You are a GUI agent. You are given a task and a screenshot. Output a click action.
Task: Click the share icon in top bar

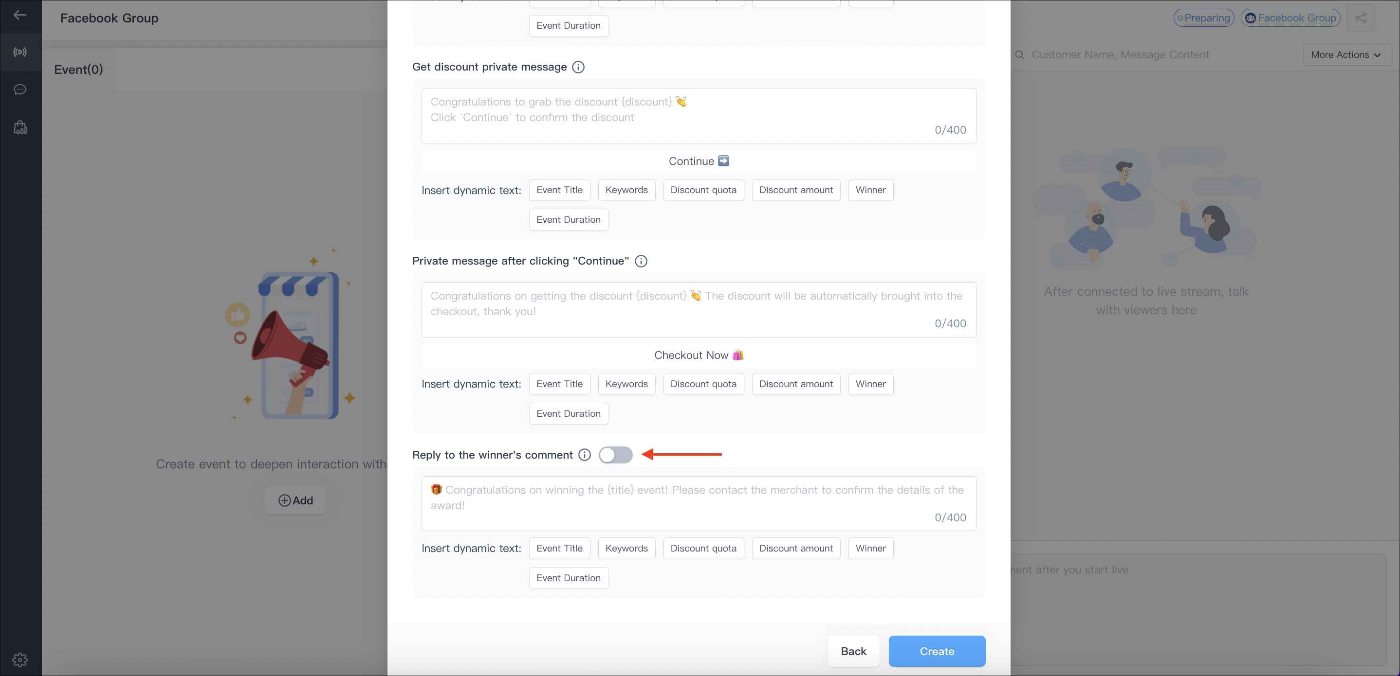pos(1360,18)
